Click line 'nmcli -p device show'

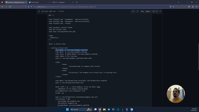point(57,44)
